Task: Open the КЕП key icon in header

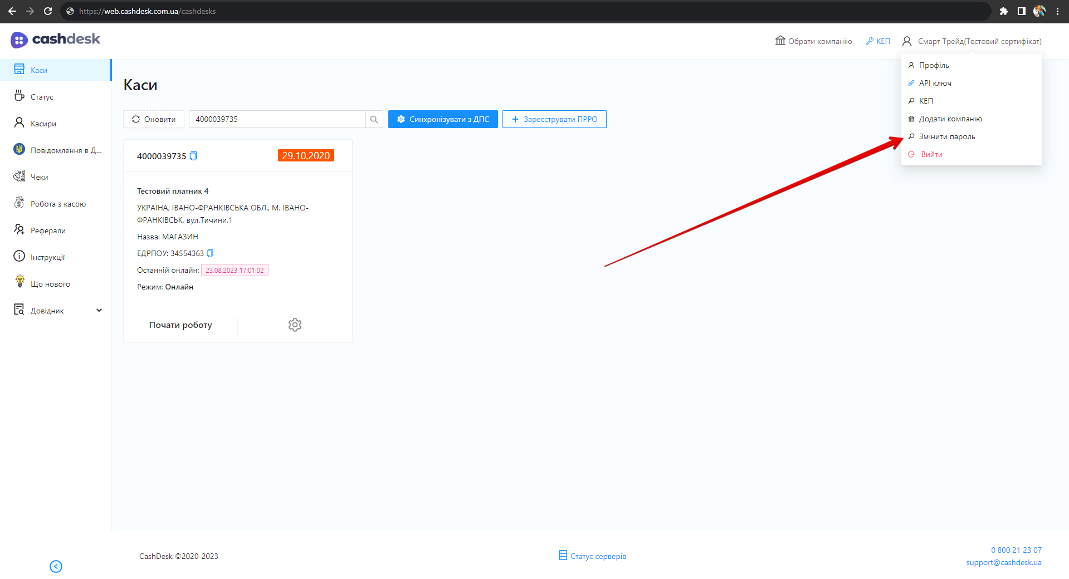Action: point(878,41)
